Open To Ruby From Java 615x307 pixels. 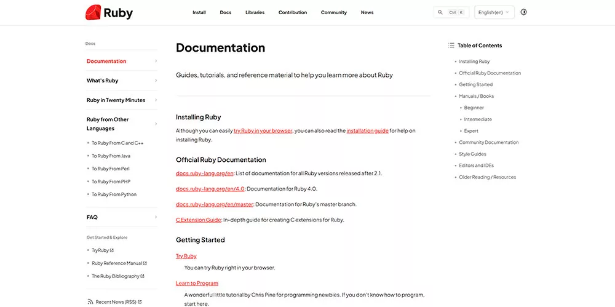[x=111, y=156]
